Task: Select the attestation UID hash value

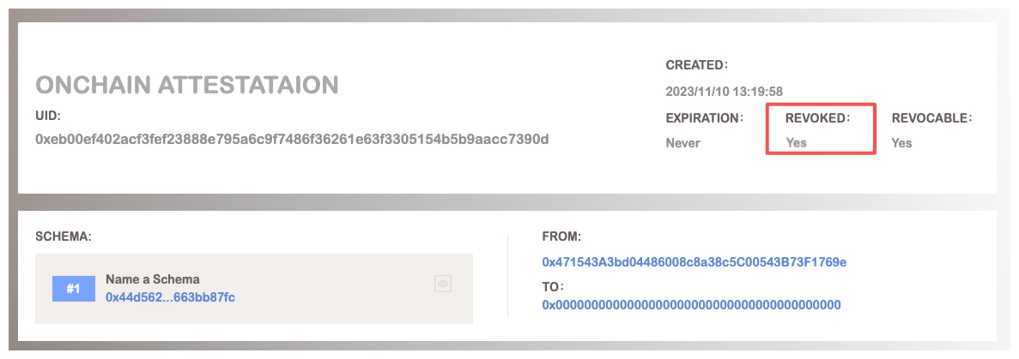Action: click(292, 139)
